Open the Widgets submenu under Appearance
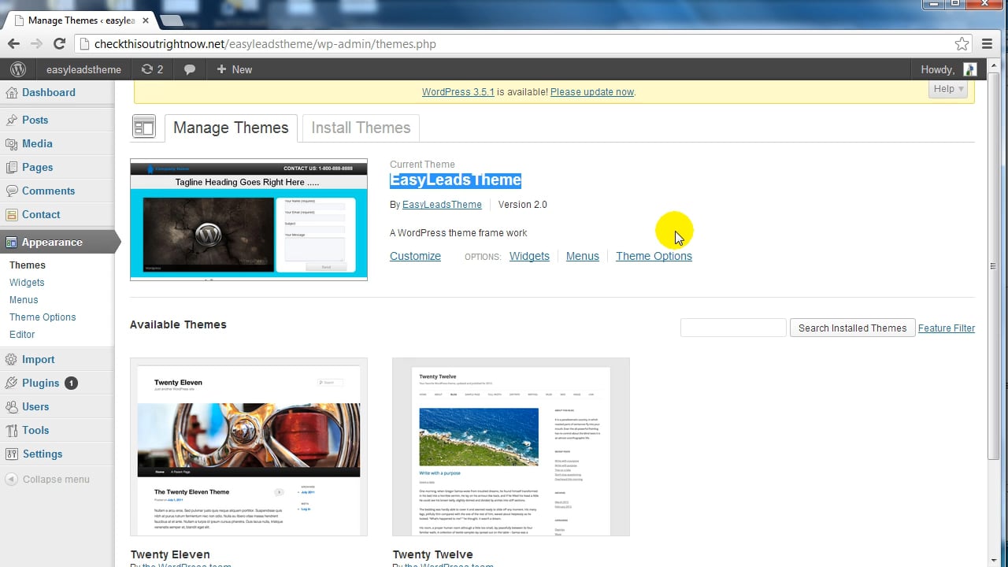 (27, 283)
